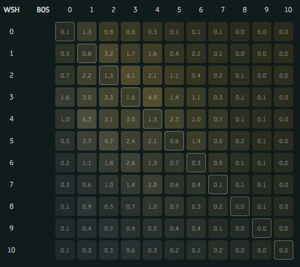Click the 3.3 cell in WSH row 3
The image size is (300, 267).
coord(109,97)
